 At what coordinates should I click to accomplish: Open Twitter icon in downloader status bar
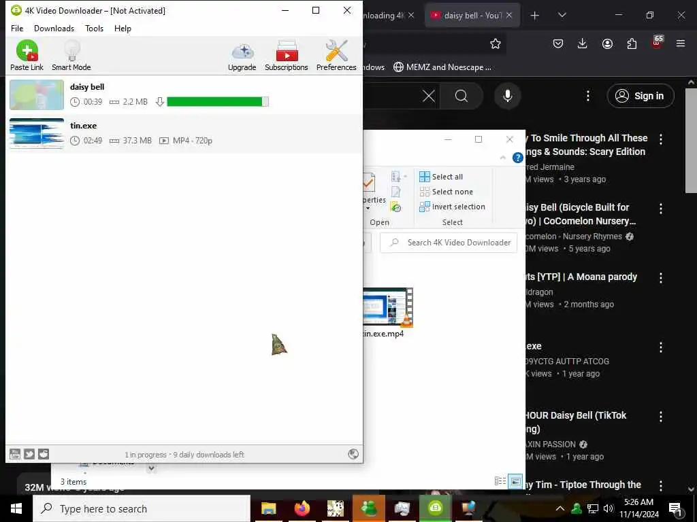[x=29, y=454]
